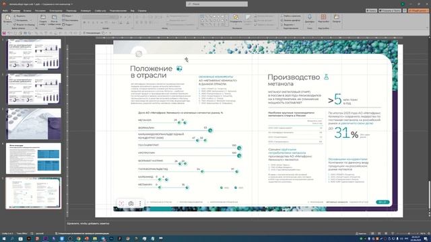
Task: Open the Select (Выделить) dropdown
Action: click(x=288, y=25)
